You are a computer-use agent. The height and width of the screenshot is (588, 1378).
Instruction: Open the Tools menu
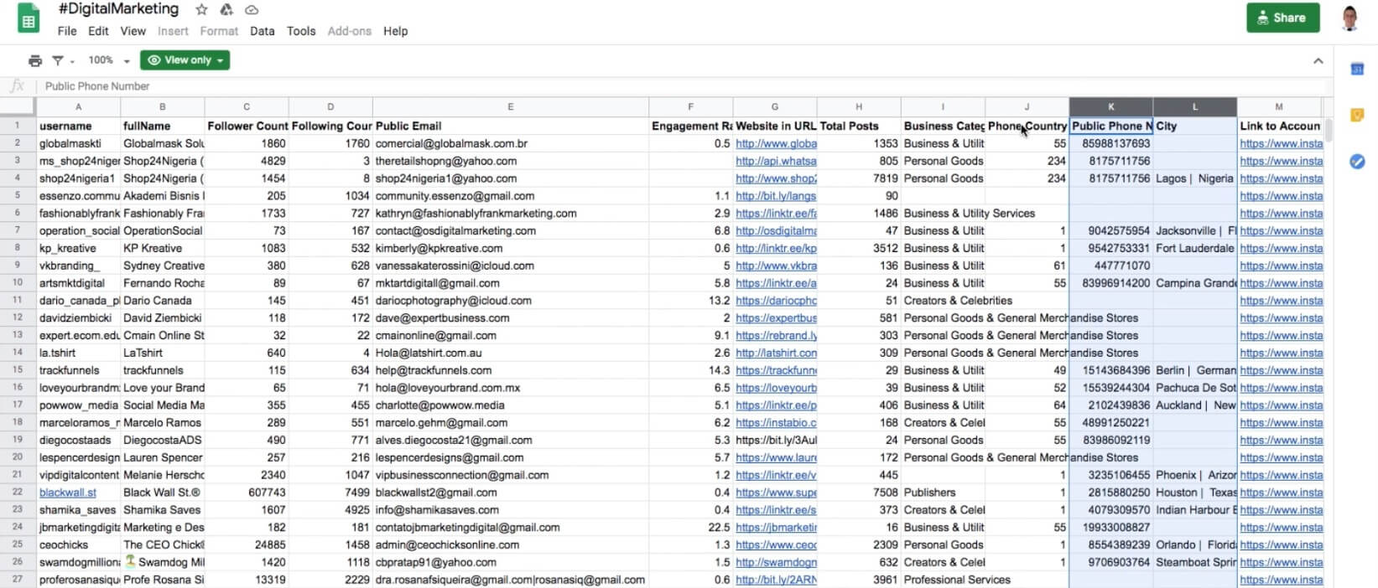(x=301, y=31)
